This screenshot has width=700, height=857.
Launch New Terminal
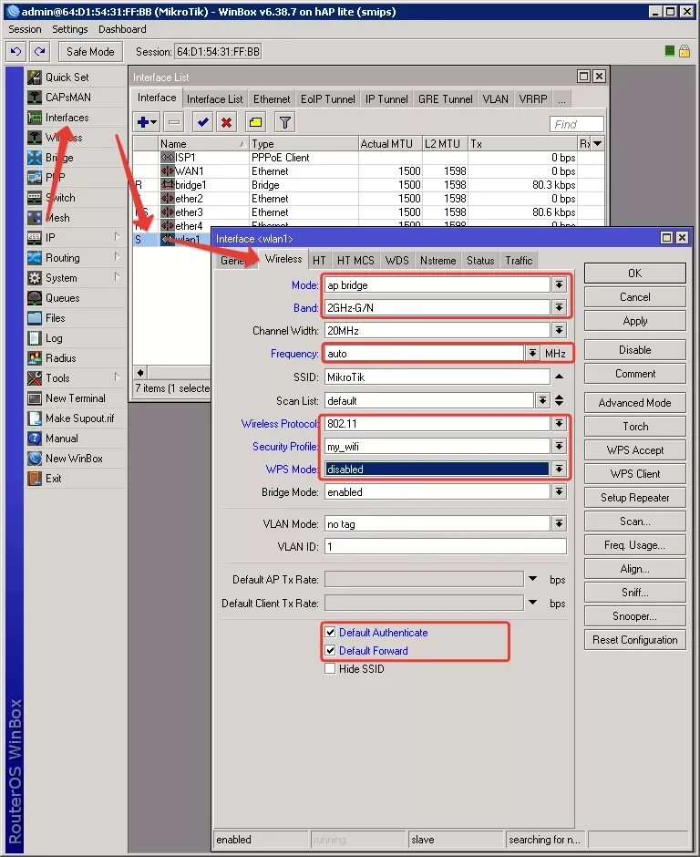pyautogui.click(x=76, y=398)
